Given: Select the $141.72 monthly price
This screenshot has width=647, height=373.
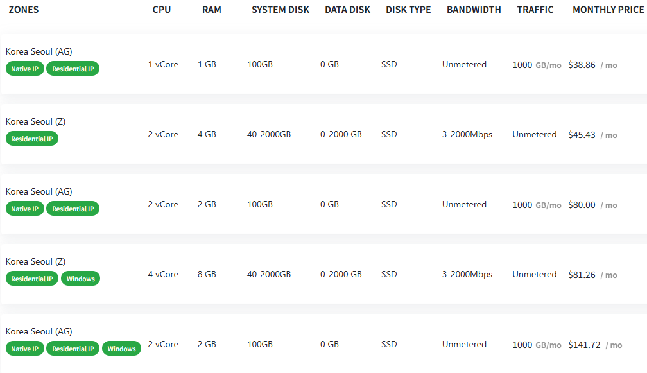Looking at the screenshot, I should point(584,345).
